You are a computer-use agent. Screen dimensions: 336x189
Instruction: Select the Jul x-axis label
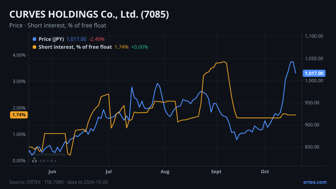coord(109,172)
